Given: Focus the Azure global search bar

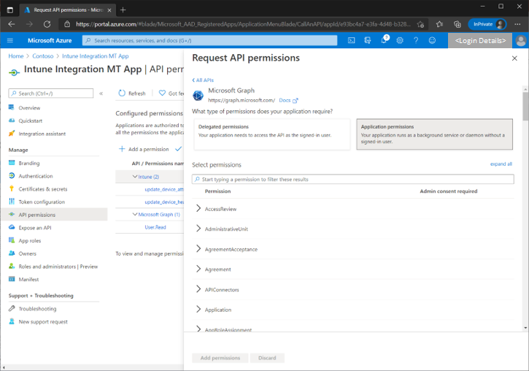Looking at the screenshot, I should [209, 40].
